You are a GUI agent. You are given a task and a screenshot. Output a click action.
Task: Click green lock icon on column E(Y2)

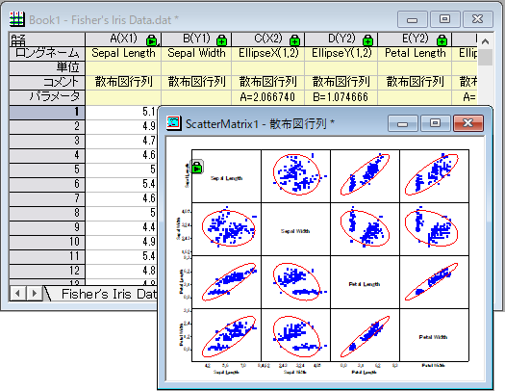pyautogui.click(x=442, y=40)
